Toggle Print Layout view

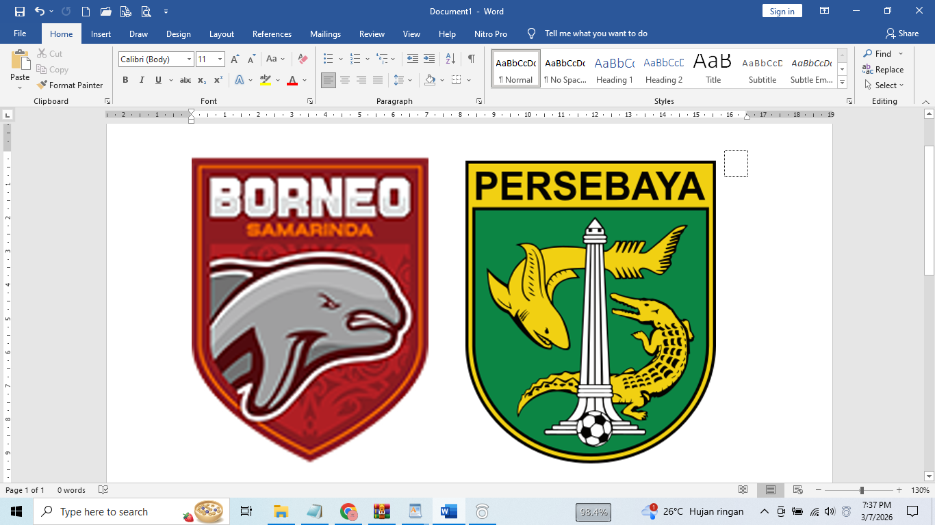tap(771, 490)
